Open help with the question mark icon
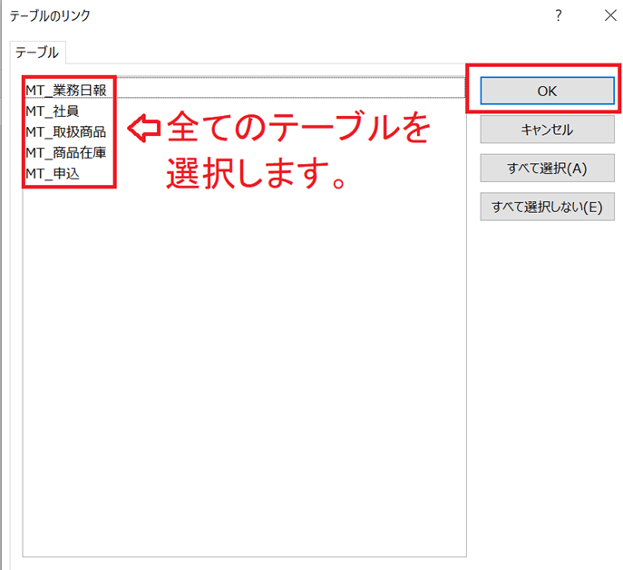 point(559,15)
